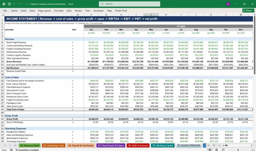Select the Net Revenue label cell
Viewport: 256px width, 151px height.
[x=38, y=68]
